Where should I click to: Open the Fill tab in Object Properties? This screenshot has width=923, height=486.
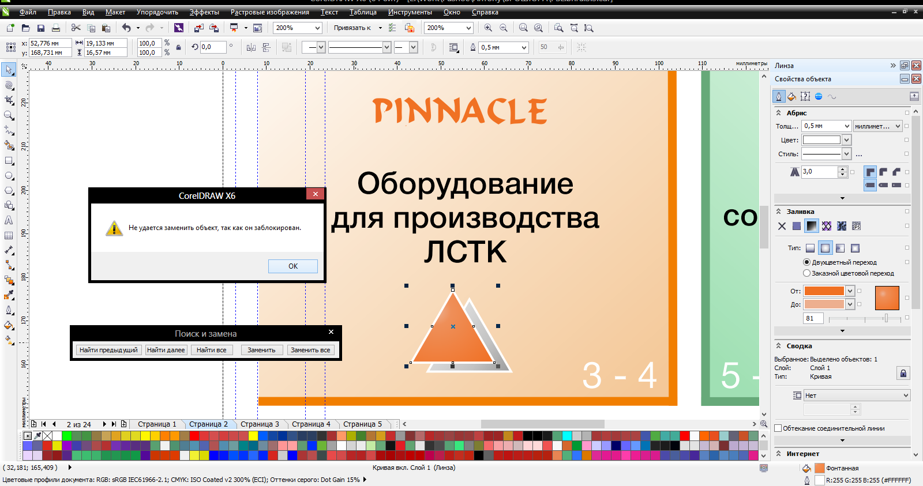click(791, 96)
